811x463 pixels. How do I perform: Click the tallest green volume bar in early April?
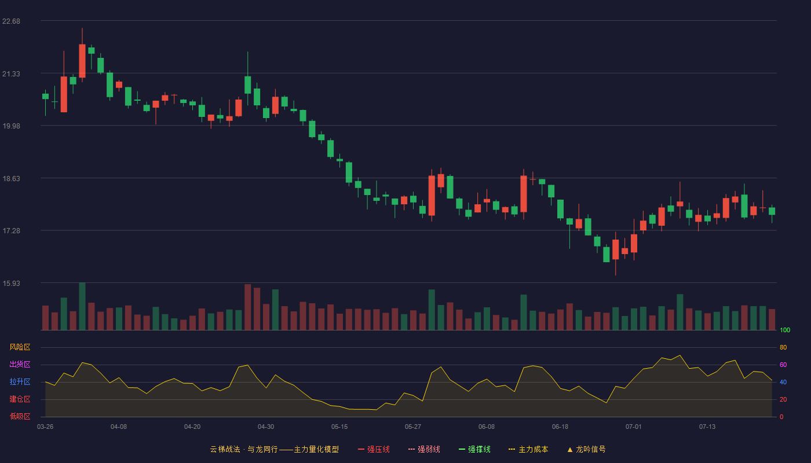[x=82, y=306]
